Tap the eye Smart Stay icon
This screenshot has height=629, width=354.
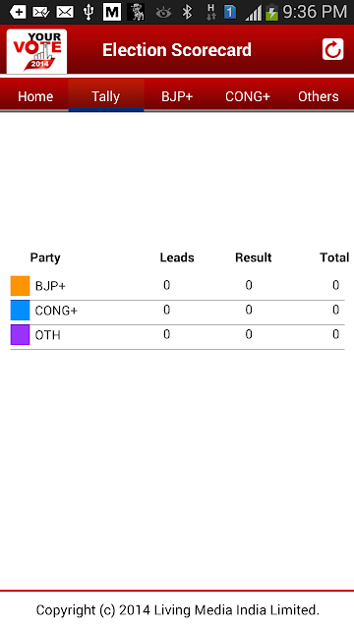[163, 13]
